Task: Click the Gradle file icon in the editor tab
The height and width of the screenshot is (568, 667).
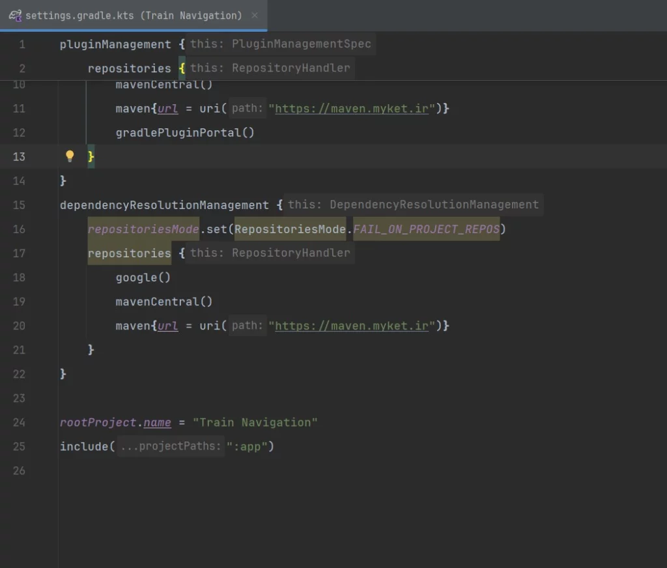Action: tap(14, 15)
